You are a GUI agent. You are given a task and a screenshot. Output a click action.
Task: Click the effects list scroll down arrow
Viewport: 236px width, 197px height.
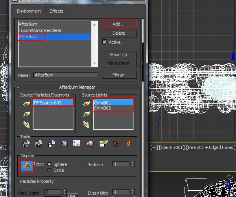(x=94, y=63)
